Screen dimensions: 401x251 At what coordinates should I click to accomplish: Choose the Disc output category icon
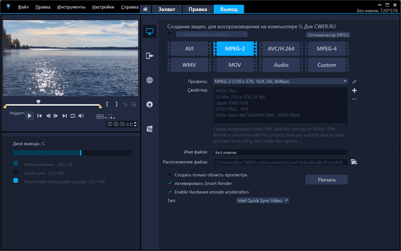(x=150, y=105)
